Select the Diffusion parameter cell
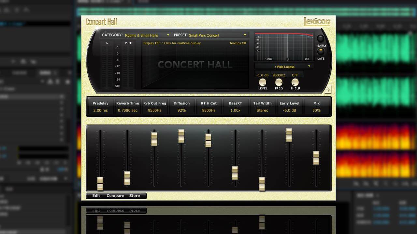This screenshot has width=417, height=234. [x=181, y=107]
